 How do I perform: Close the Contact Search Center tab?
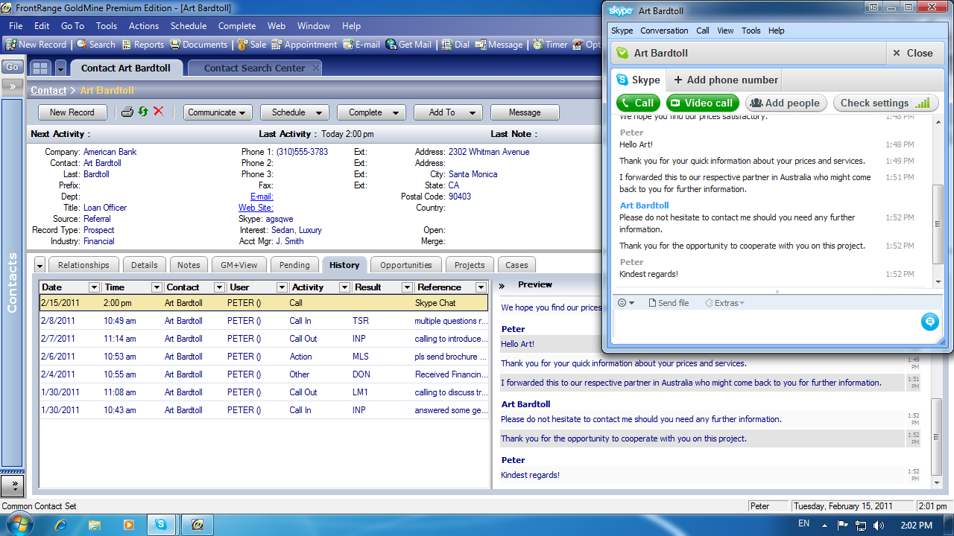(x=317, y=68)
